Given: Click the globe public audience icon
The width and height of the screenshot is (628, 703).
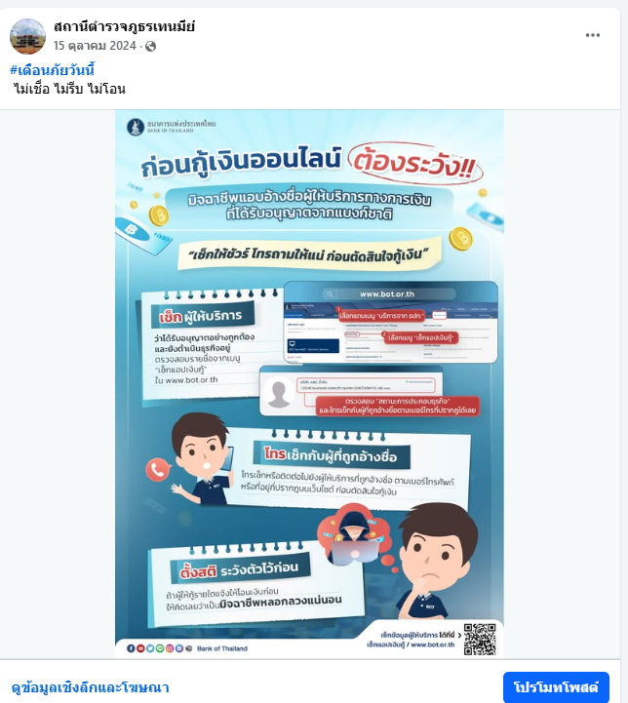Looking at the screenshot, I should coord(150,46).
